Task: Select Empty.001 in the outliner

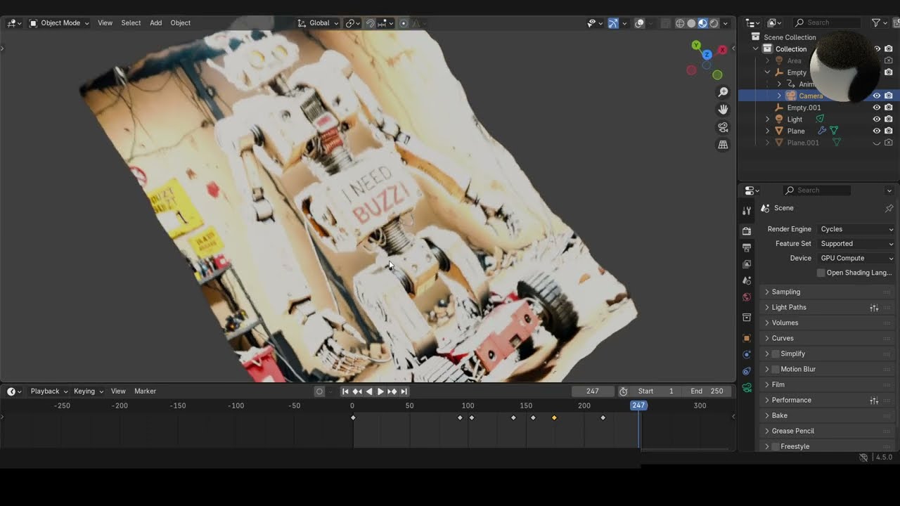Action: pyautogui.click(x=804, y=108)
